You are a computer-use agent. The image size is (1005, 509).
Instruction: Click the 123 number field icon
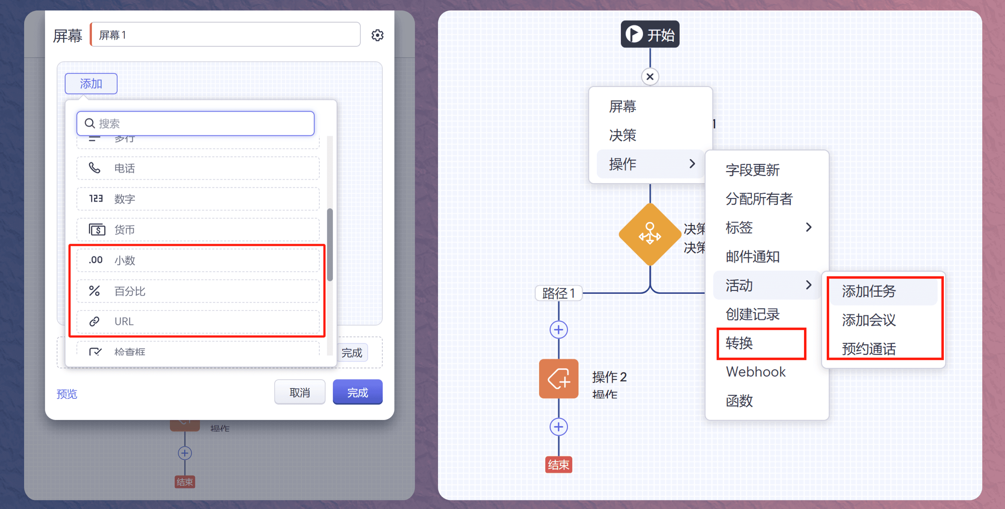click(95, 198)
